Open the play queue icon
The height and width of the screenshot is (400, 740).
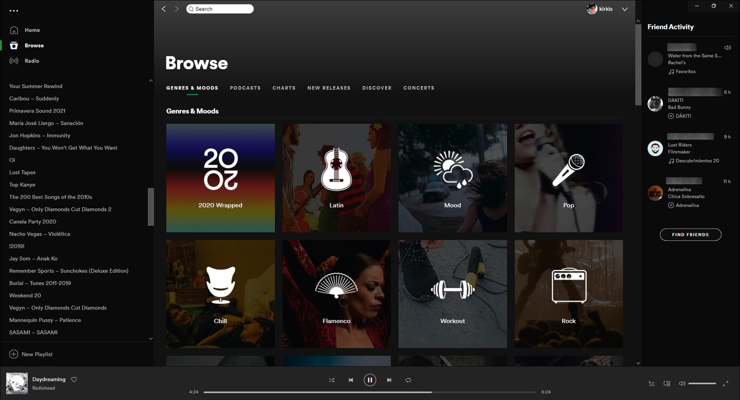click(x=651, y=383)
